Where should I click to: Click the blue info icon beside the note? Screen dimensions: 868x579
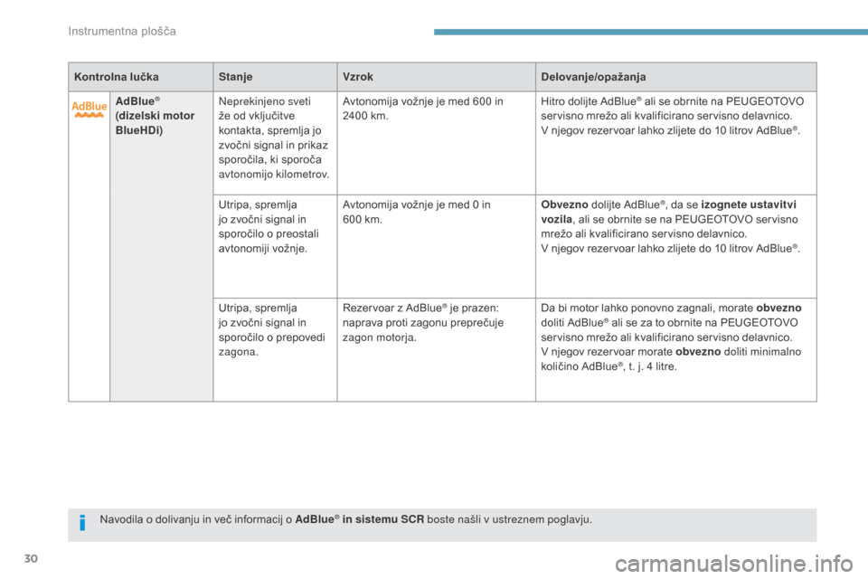pos(82,522)
